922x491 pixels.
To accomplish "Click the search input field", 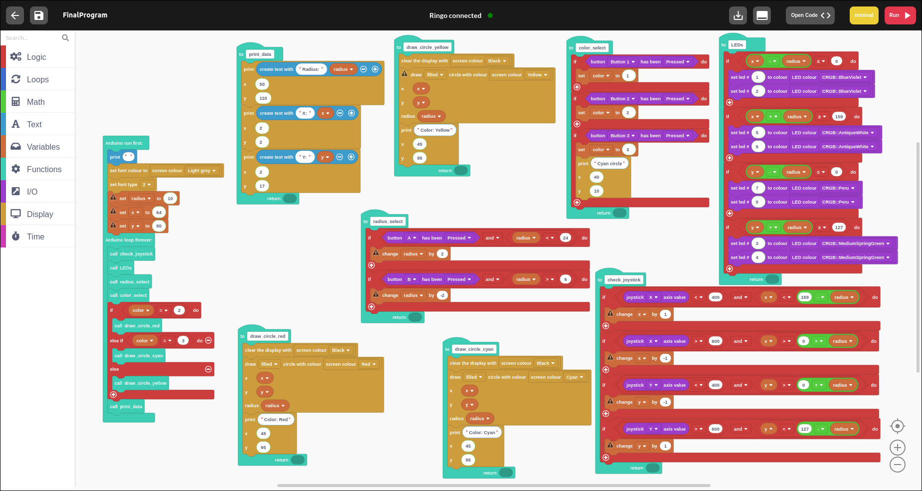I will click(31, 38).
